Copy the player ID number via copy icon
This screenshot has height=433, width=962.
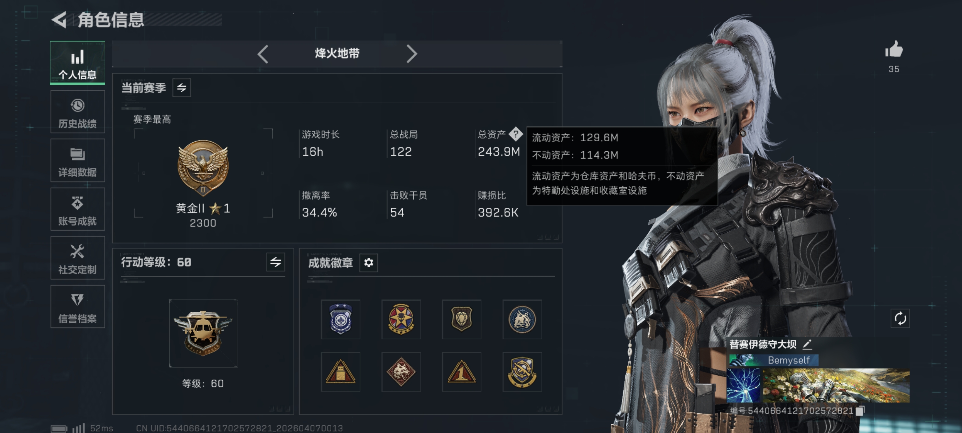pos(860,411)
